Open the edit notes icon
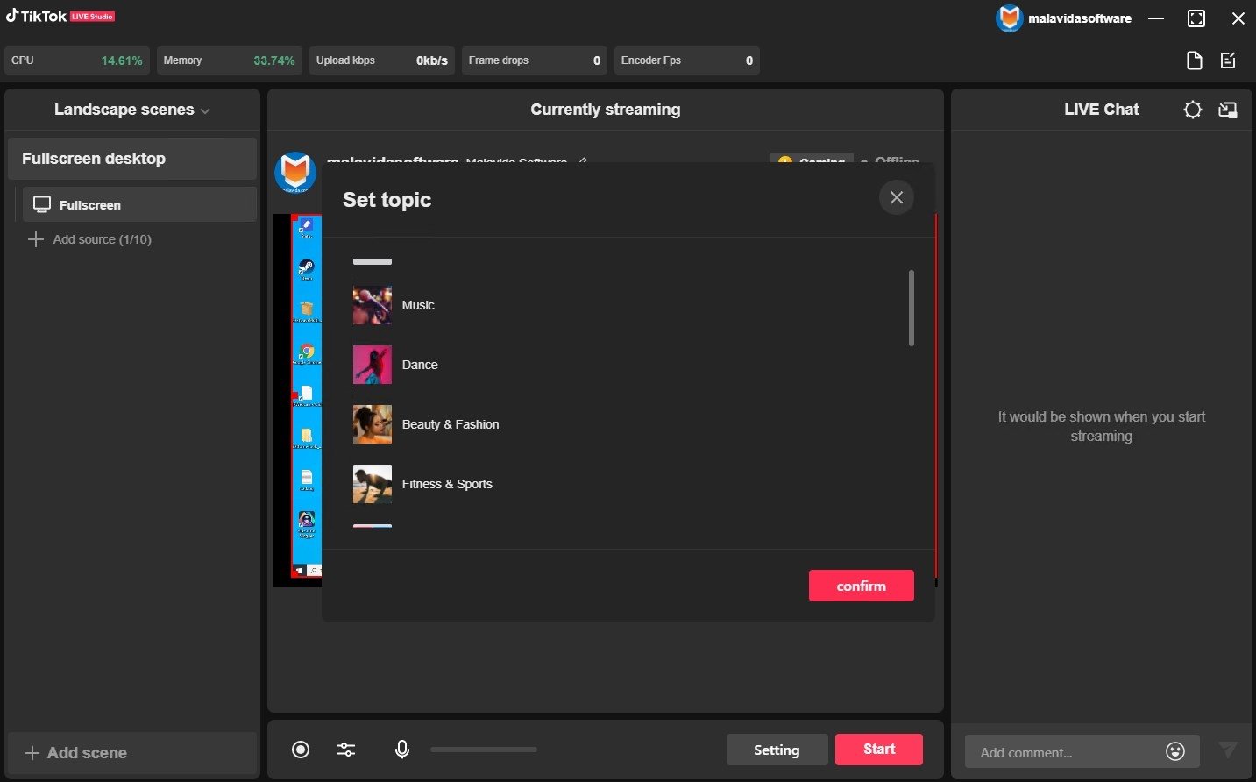The image size is (1256, 782). tap(1227, 60)
